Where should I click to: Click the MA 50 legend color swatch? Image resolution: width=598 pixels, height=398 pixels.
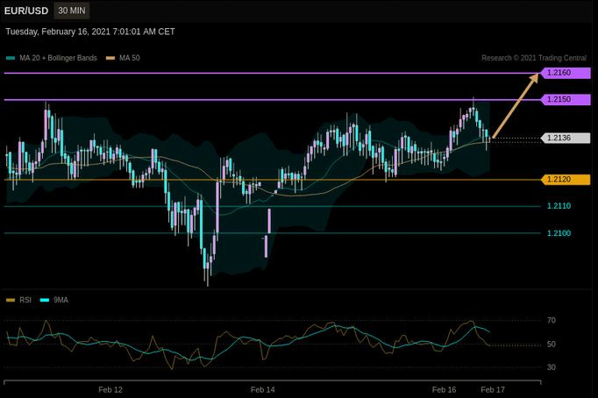coord(110,58)
